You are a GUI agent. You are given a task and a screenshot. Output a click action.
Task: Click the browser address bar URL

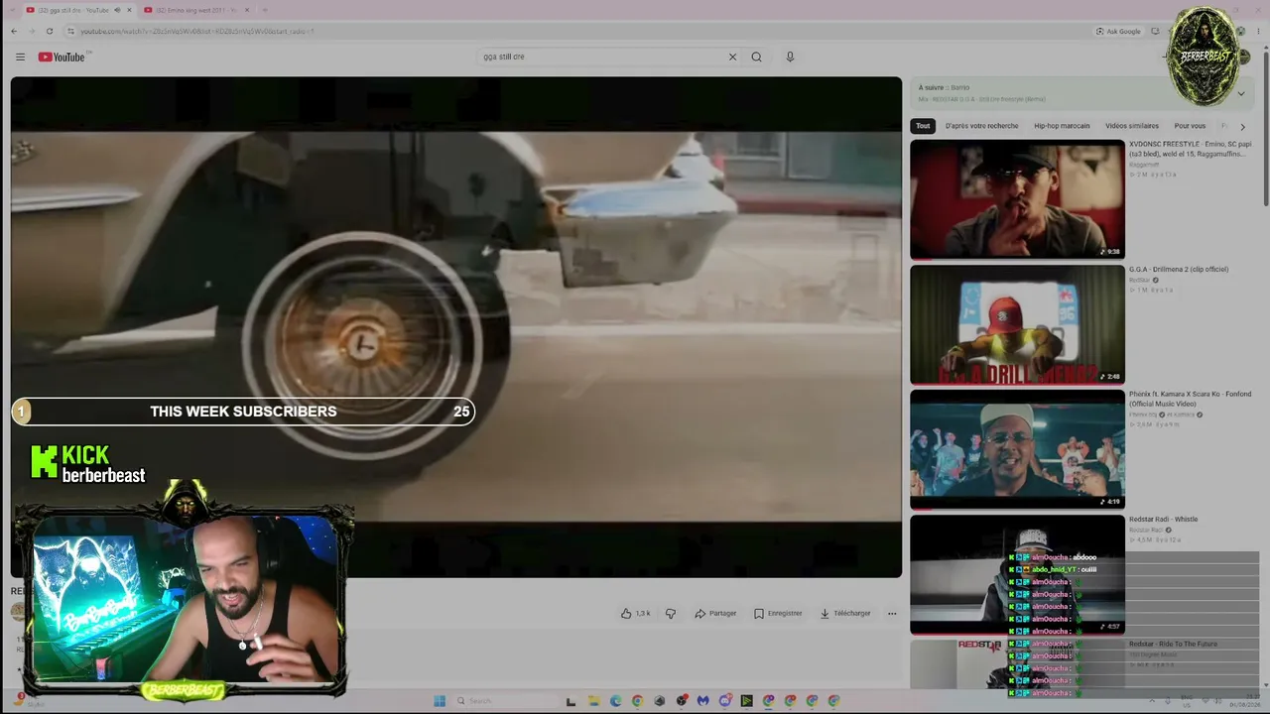[x=196, y=31]
